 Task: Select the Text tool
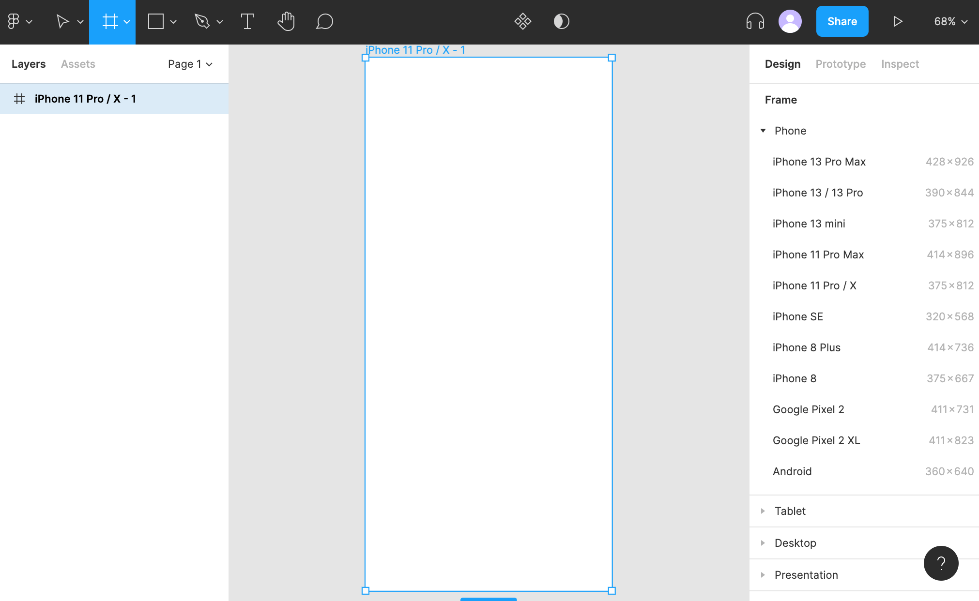[247, 21]
